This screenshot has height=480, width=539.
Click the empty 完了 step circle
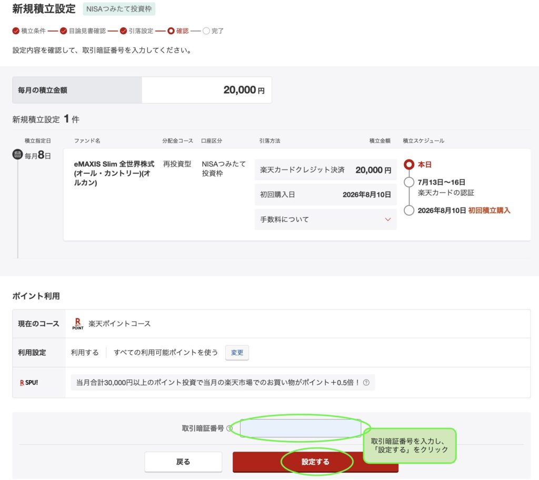206,31
